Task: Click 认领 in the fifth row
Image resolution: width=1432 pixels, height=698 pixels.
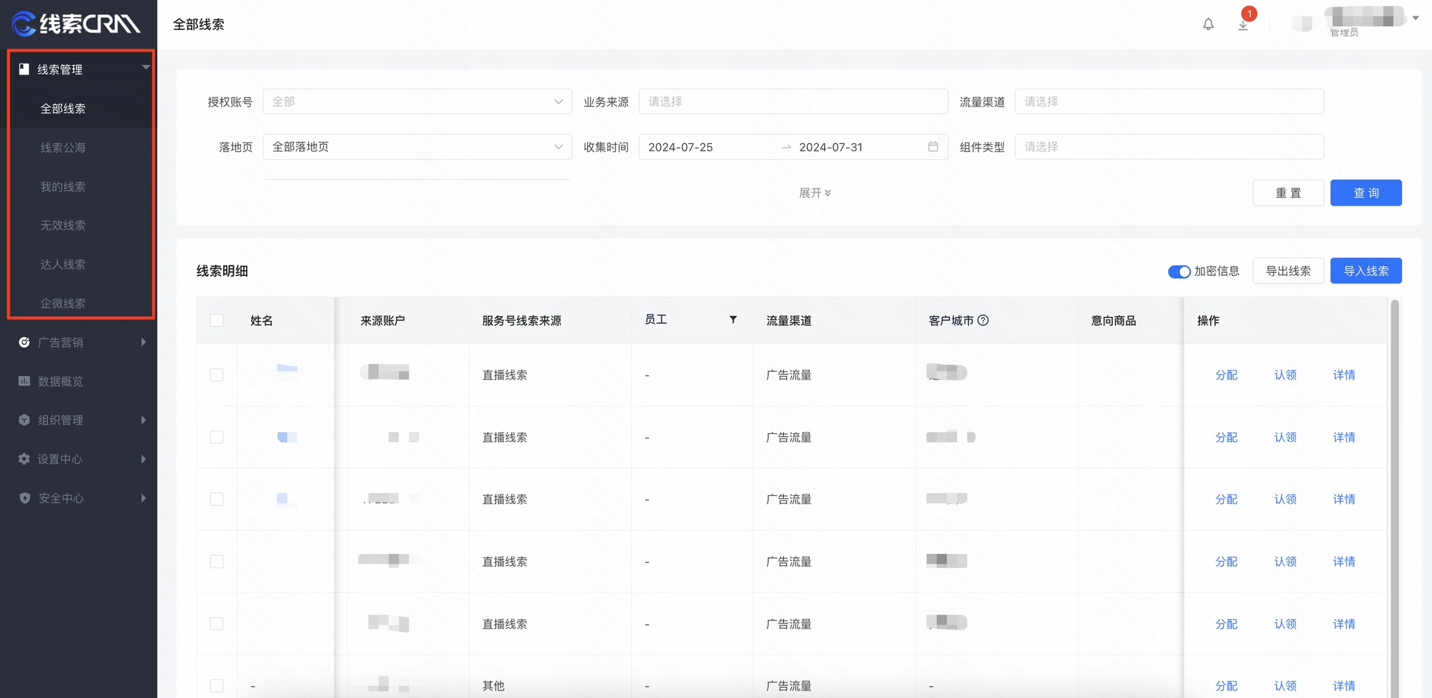Action: coord(1285,623)
